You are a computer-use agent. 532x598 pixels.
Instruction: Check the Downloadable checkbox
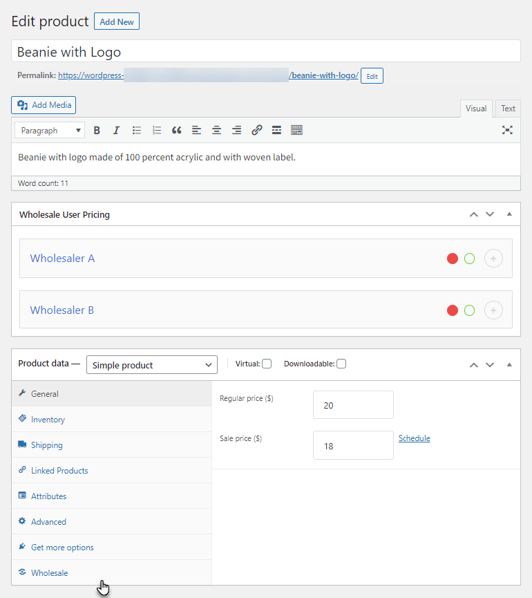(x=341, y=364)
